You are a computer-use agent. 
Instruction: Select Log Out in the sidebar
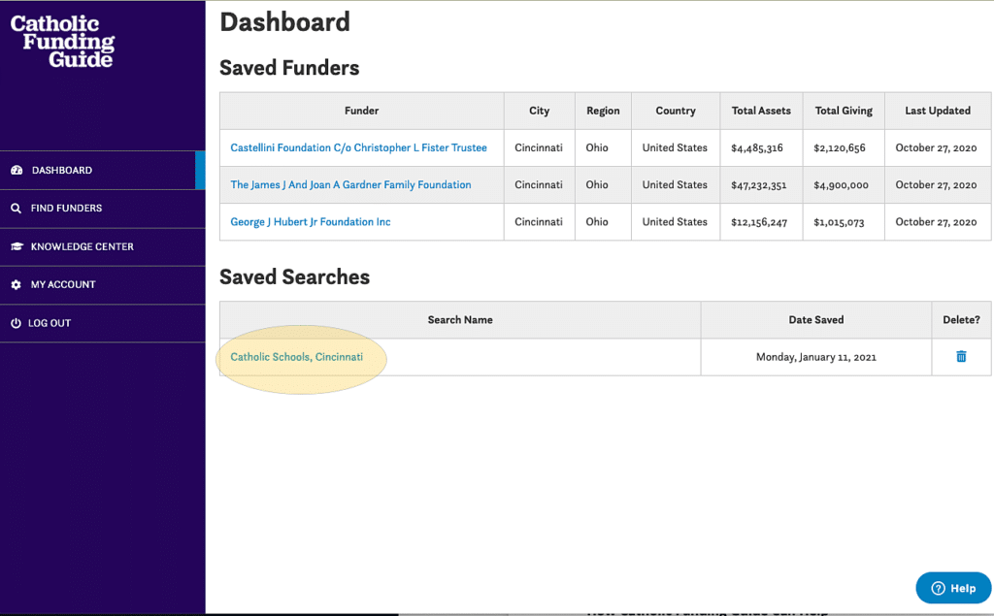pyautogui.click(x=103, y=323)
